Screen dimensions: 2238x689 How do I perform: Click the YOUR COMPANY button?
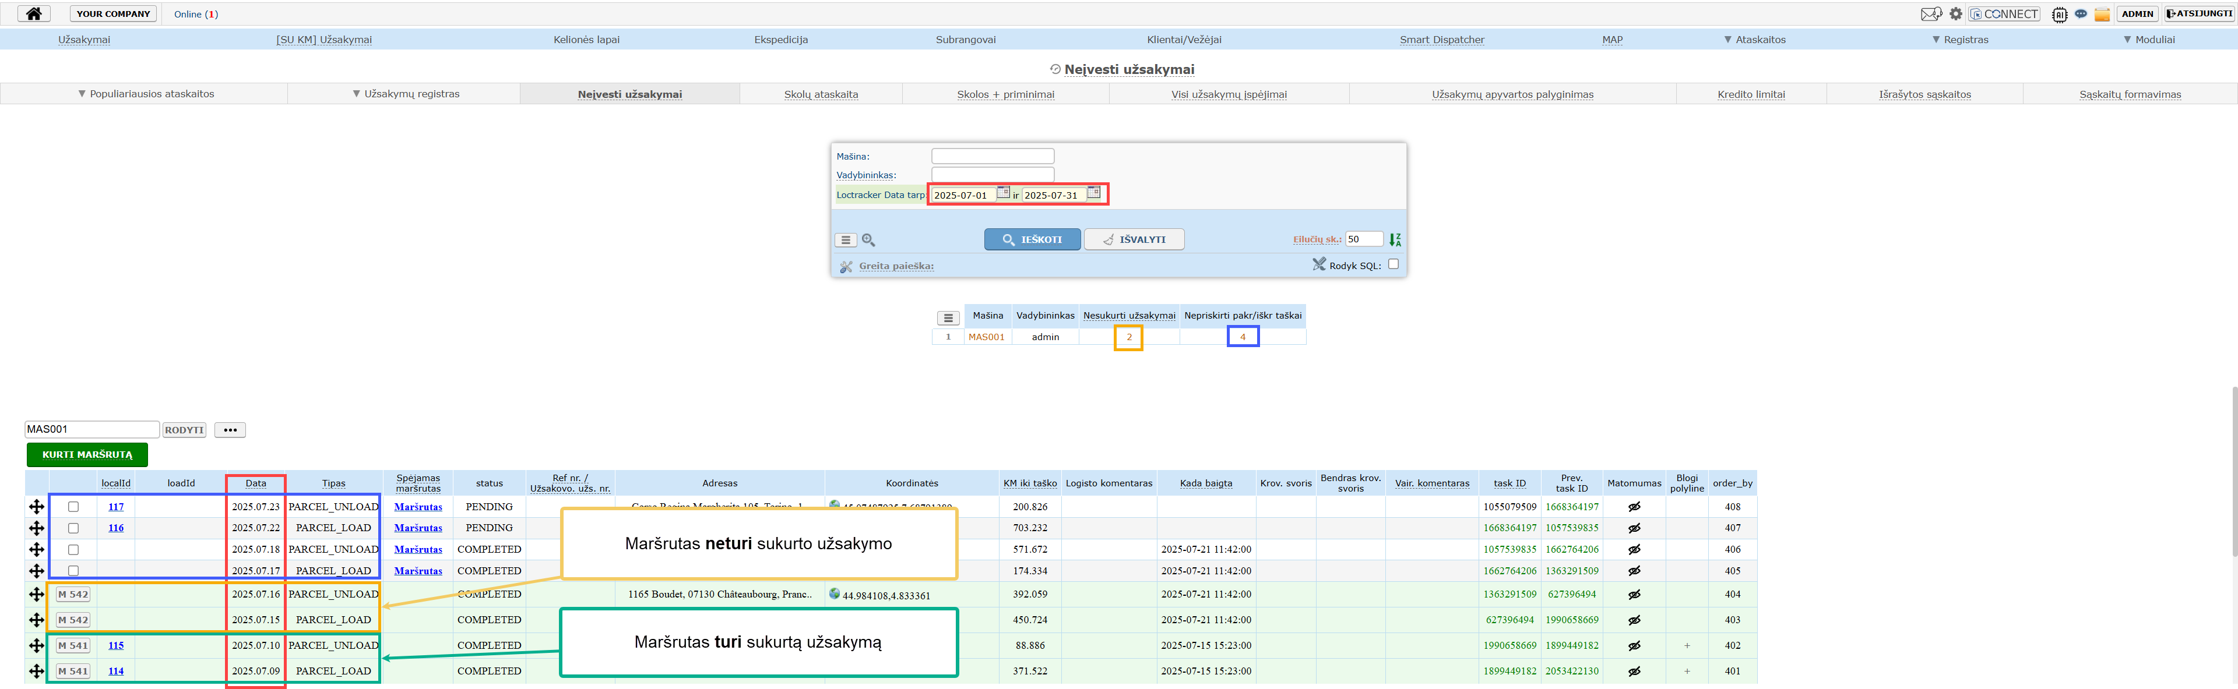pyautogui.click(x=113, y=14)
